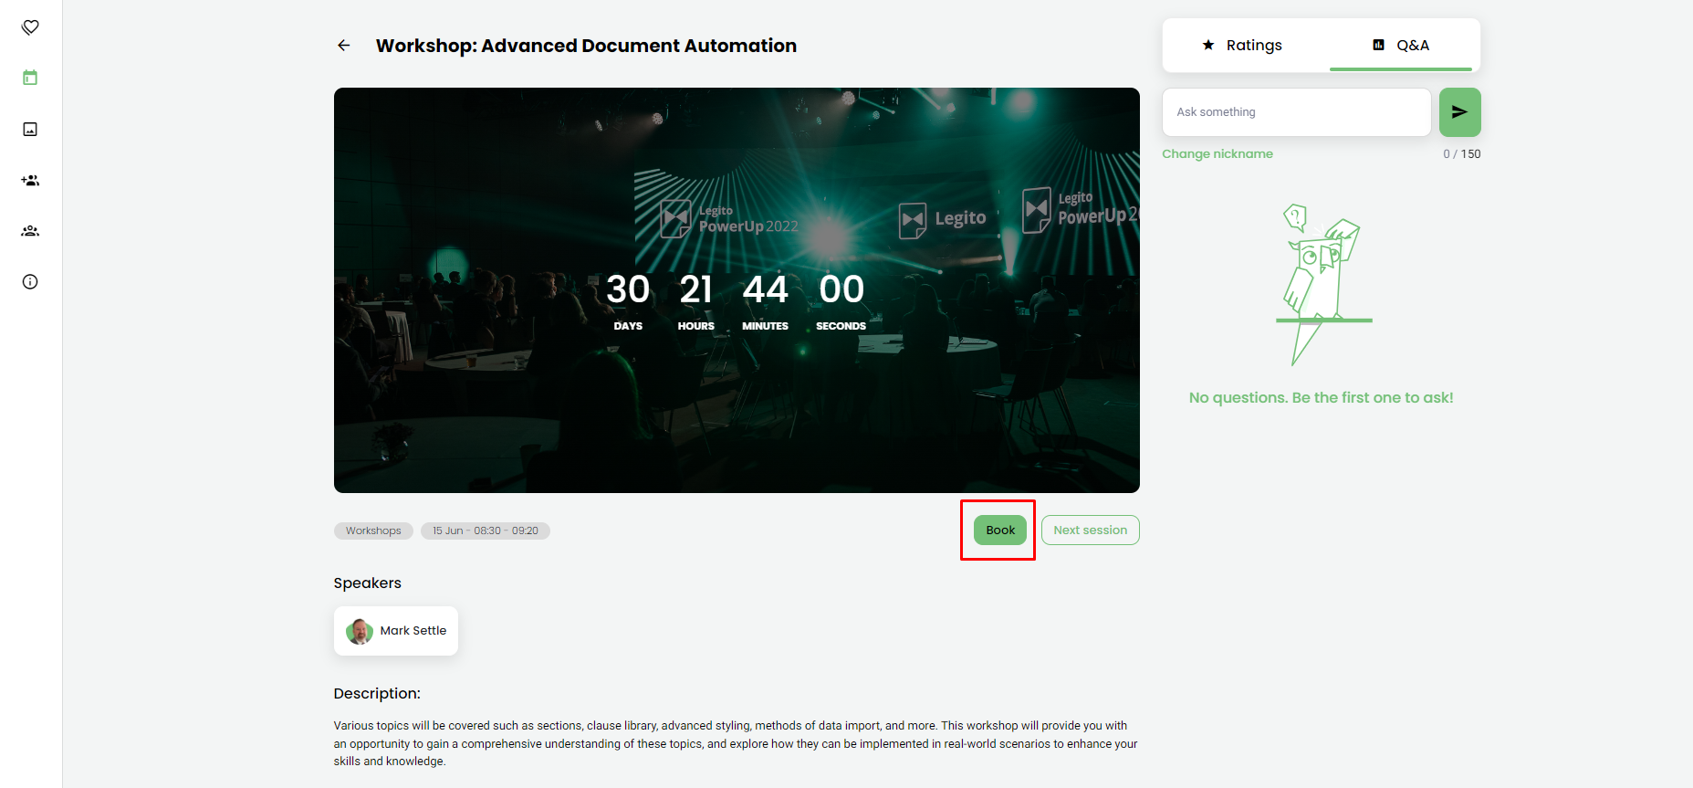Click the Workshops category tag
The width and height of the screenshot is (1693, 788).
point(373,531)
